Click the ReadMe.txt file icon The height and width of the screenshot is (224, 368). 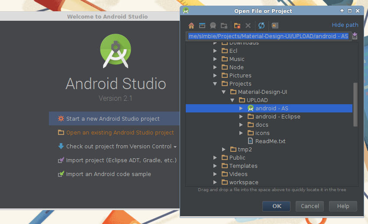tap(250, 141)
